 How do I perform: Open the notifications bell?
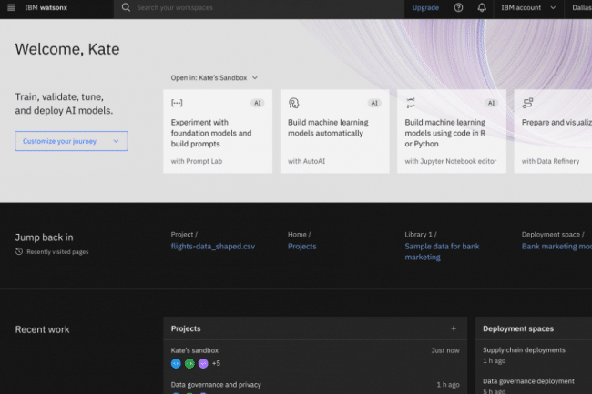(482, 7)
